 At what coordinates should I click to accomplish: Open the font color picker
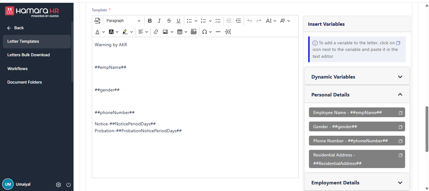(100, 32)
